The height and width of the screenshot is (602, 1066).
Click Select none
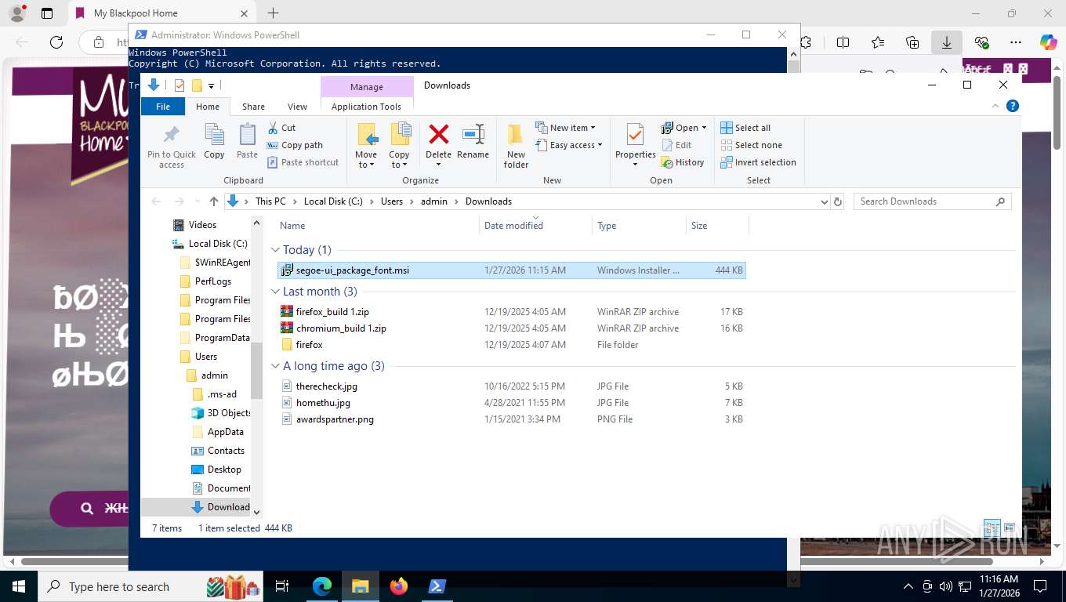pyautogui.click(x=751, y=145)
